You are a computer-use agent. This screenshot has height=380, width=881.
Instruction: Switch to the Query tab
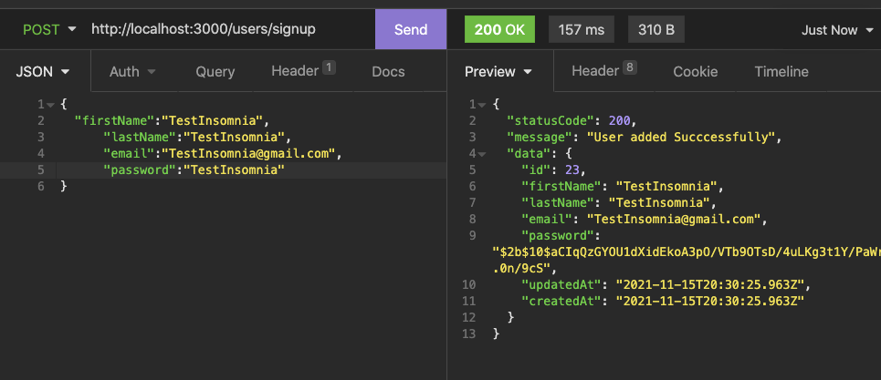(x=215, y=71)
